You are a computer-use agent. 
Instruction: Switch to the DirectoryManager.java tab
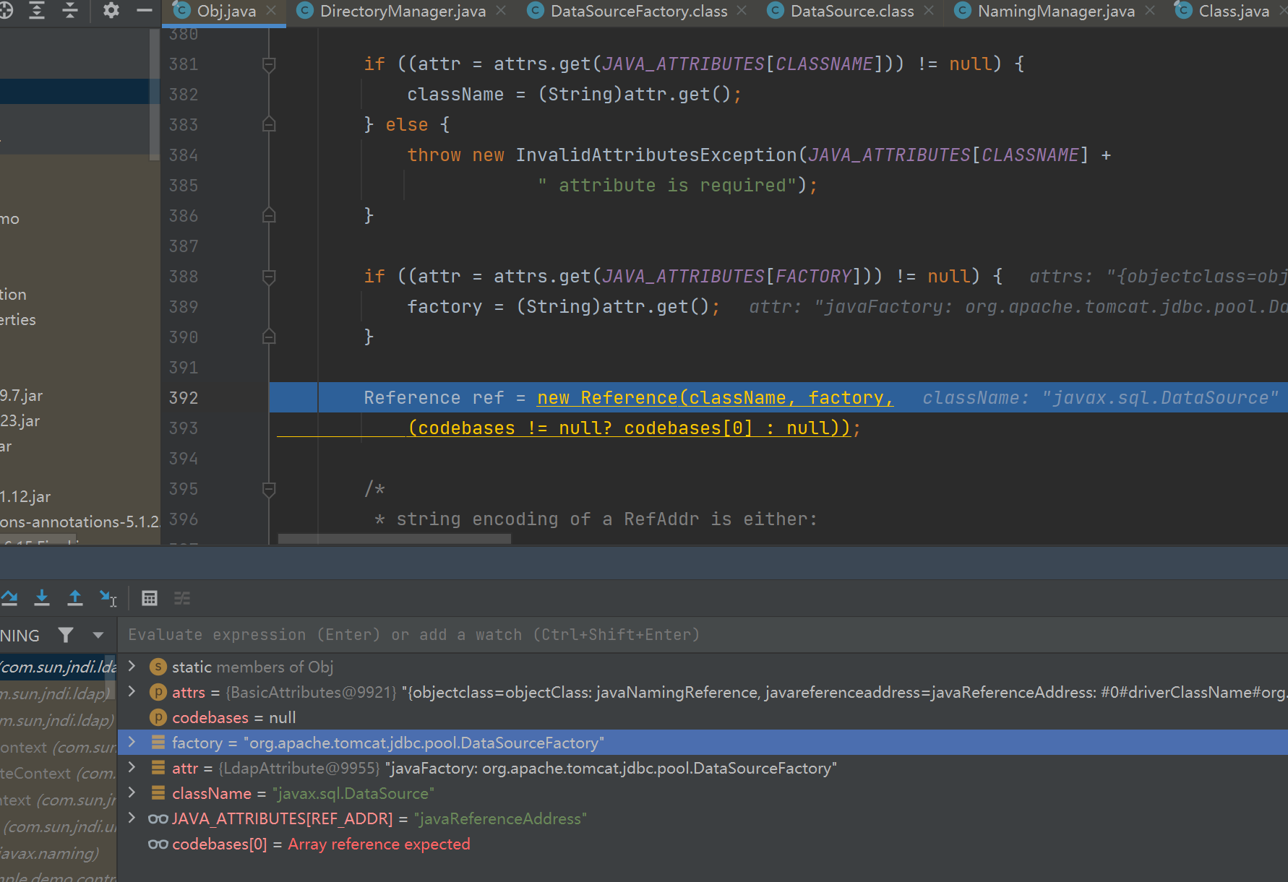pyautogui.click(x=403, y=12)
